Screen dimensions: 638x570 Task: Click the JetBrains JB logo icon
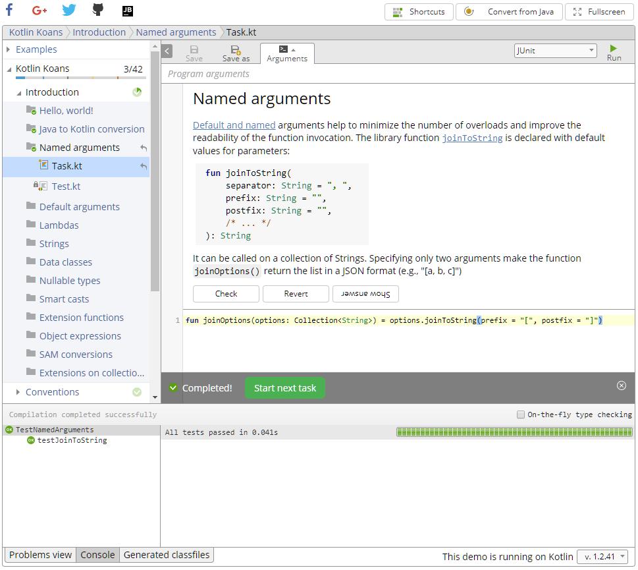click(127, 11)
